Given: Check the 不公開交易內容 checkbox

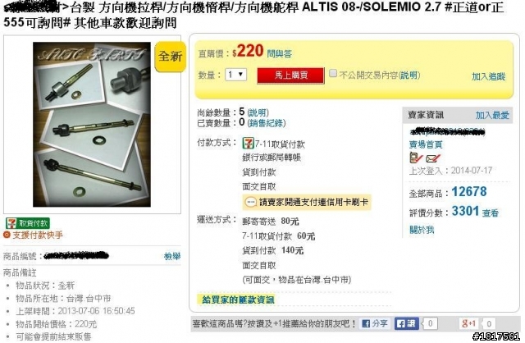Looking at the screenshot, I should [332, 73].
